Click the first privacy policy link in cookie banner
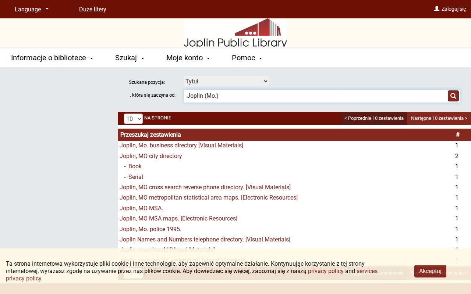The height and width of the screenshot is (294, 471). pyautogui.click(x=326, y=271)
